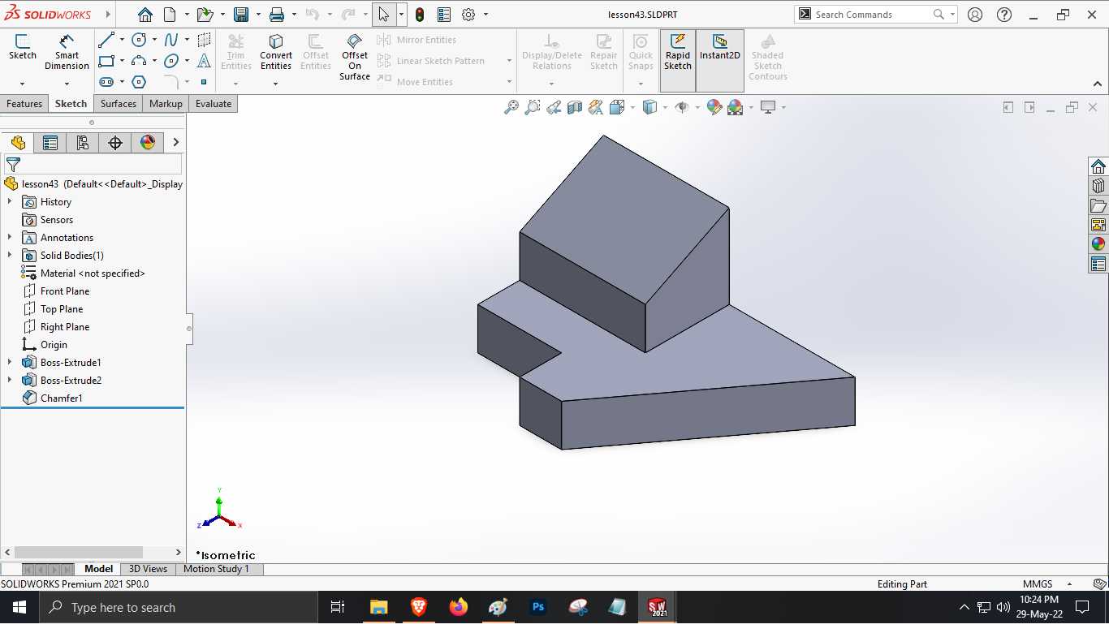1109x633 pixels.
Task: Expand the Solid Bodies(1) node
Action: point(10,256)
